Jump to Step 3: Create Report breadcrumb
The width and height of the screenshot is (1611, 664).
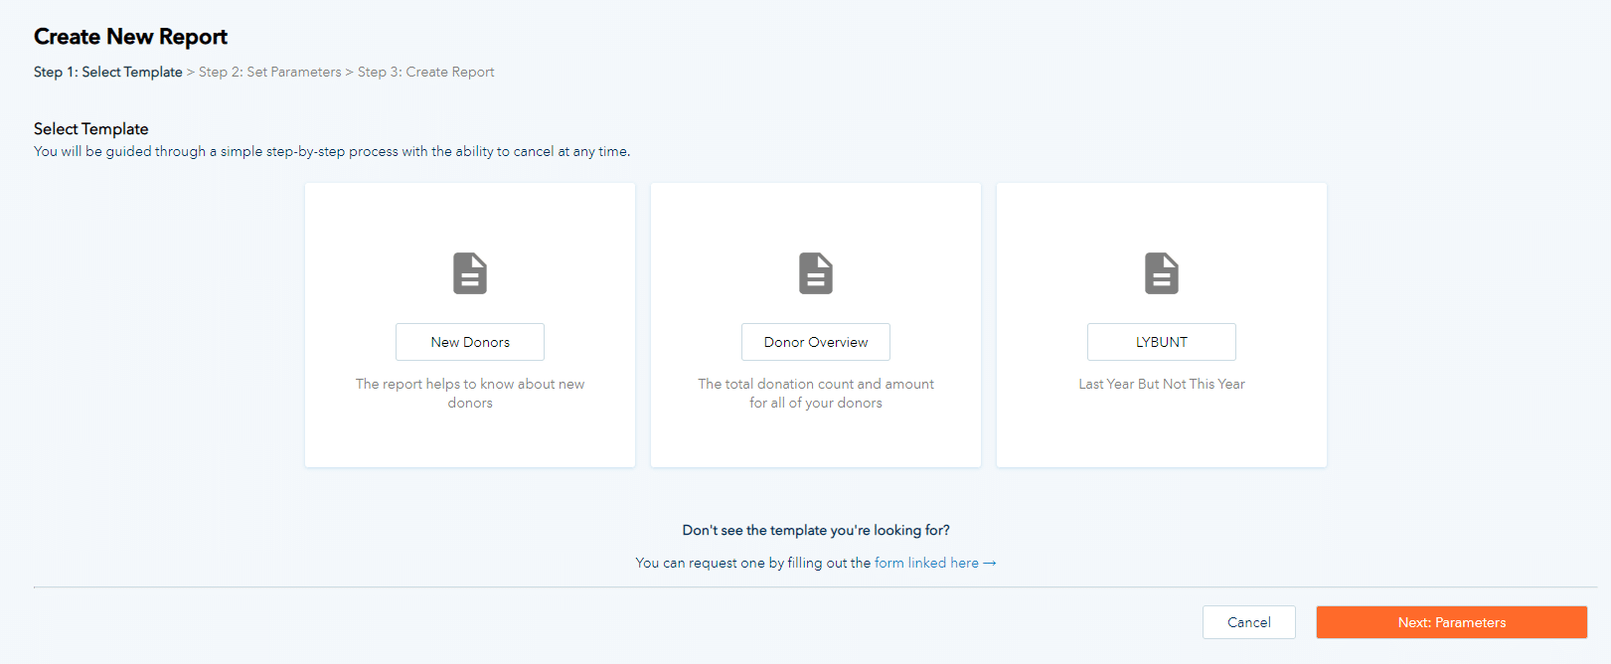click(425, 72)
